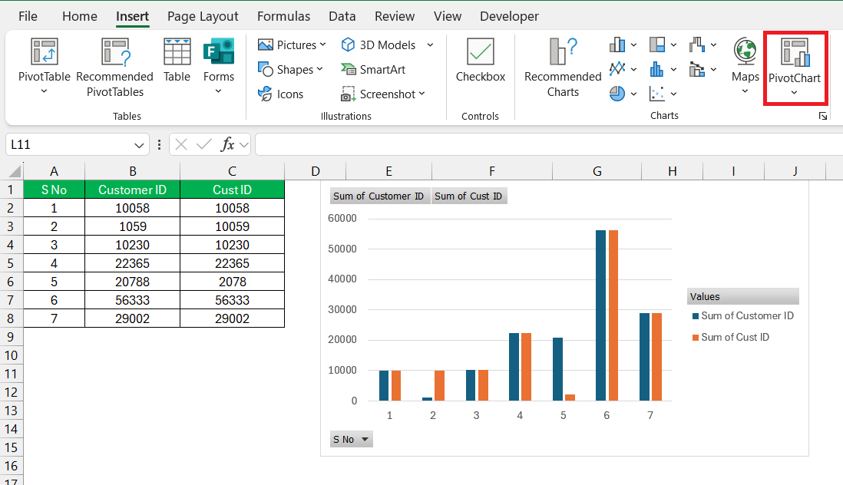Viewport: 843px width, 485px height.
Task: Choose the column or bar chart icon
Action: coord(617,45)
